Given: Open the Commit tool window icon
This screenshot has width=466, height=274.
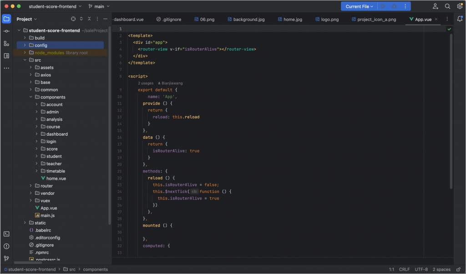Looking at the screenshot, I should point(6,31).
